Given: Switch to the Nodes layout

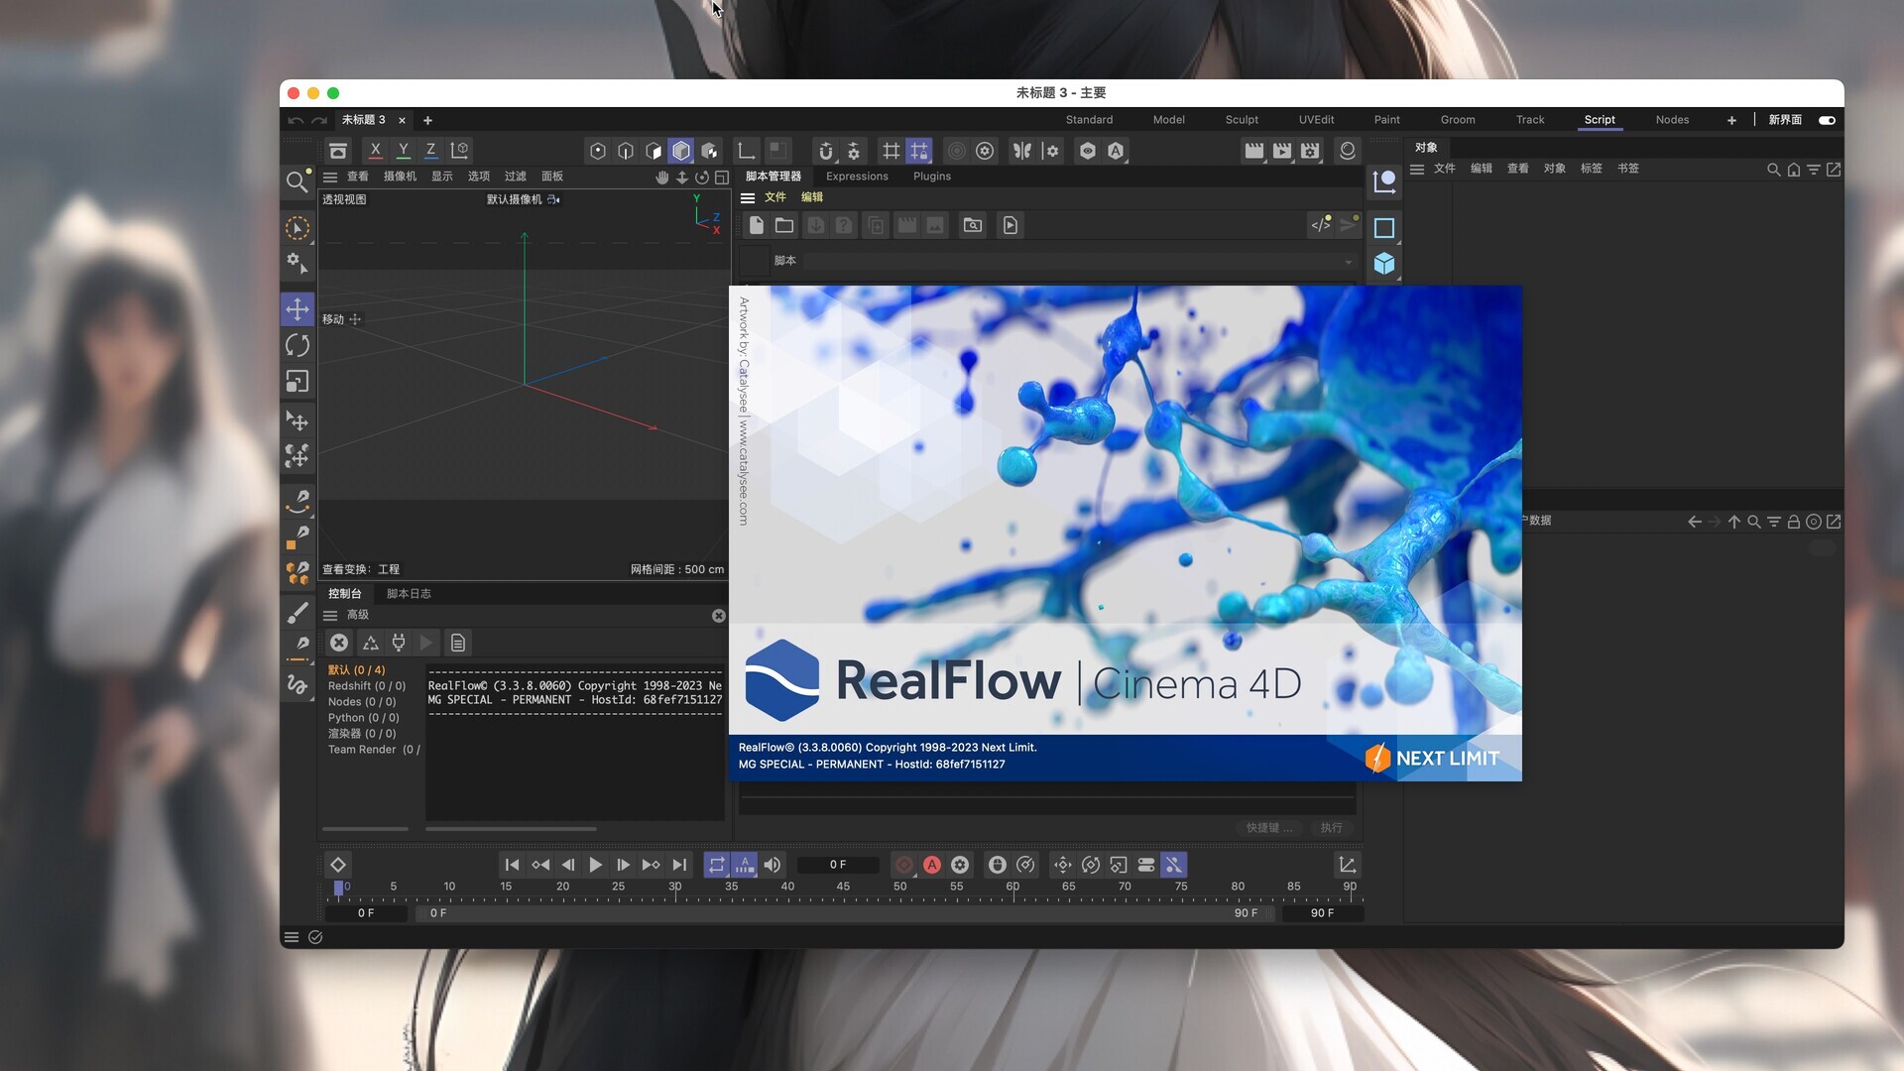Looking at the screenshot, I should coord(1672,120).
